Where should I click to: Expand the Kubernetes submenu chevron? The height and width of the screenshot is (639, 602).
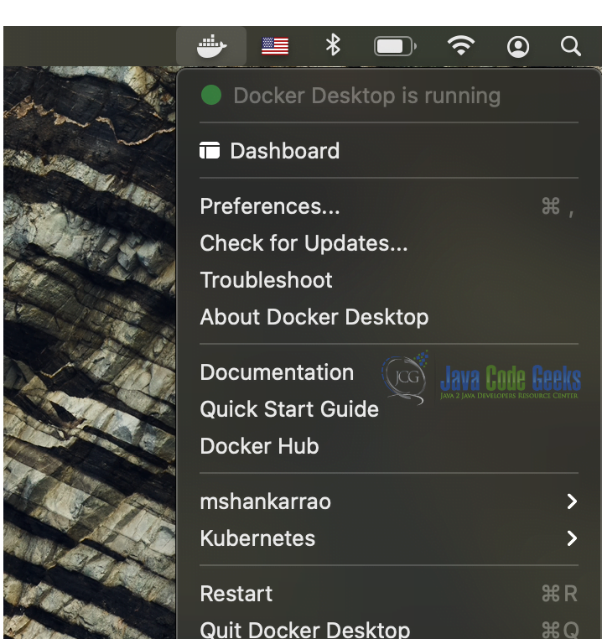573,538
